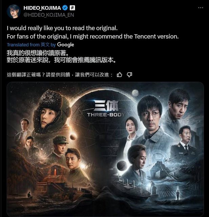Open the three-dot more options menu

[x=201, y=8]
